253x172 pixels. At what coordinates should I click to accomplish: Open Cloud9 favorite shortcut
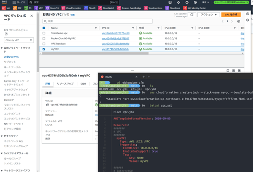click(90, 8)
